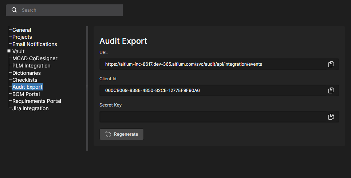Select the Vault tree item

(x=19, y=51)
